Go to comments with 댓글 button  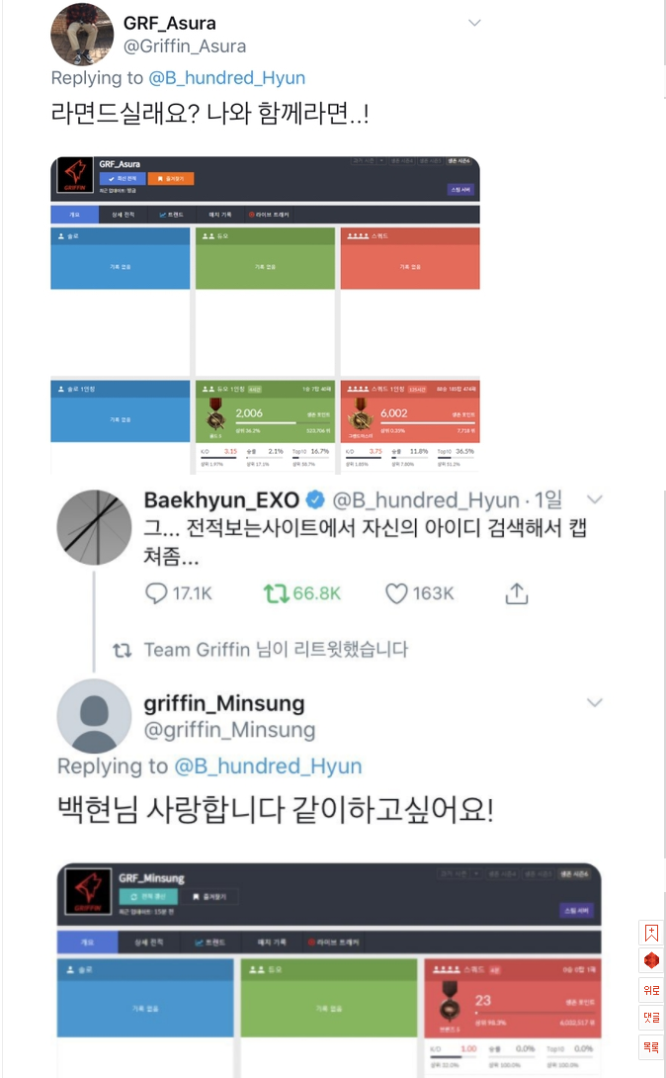[651, 1019]
